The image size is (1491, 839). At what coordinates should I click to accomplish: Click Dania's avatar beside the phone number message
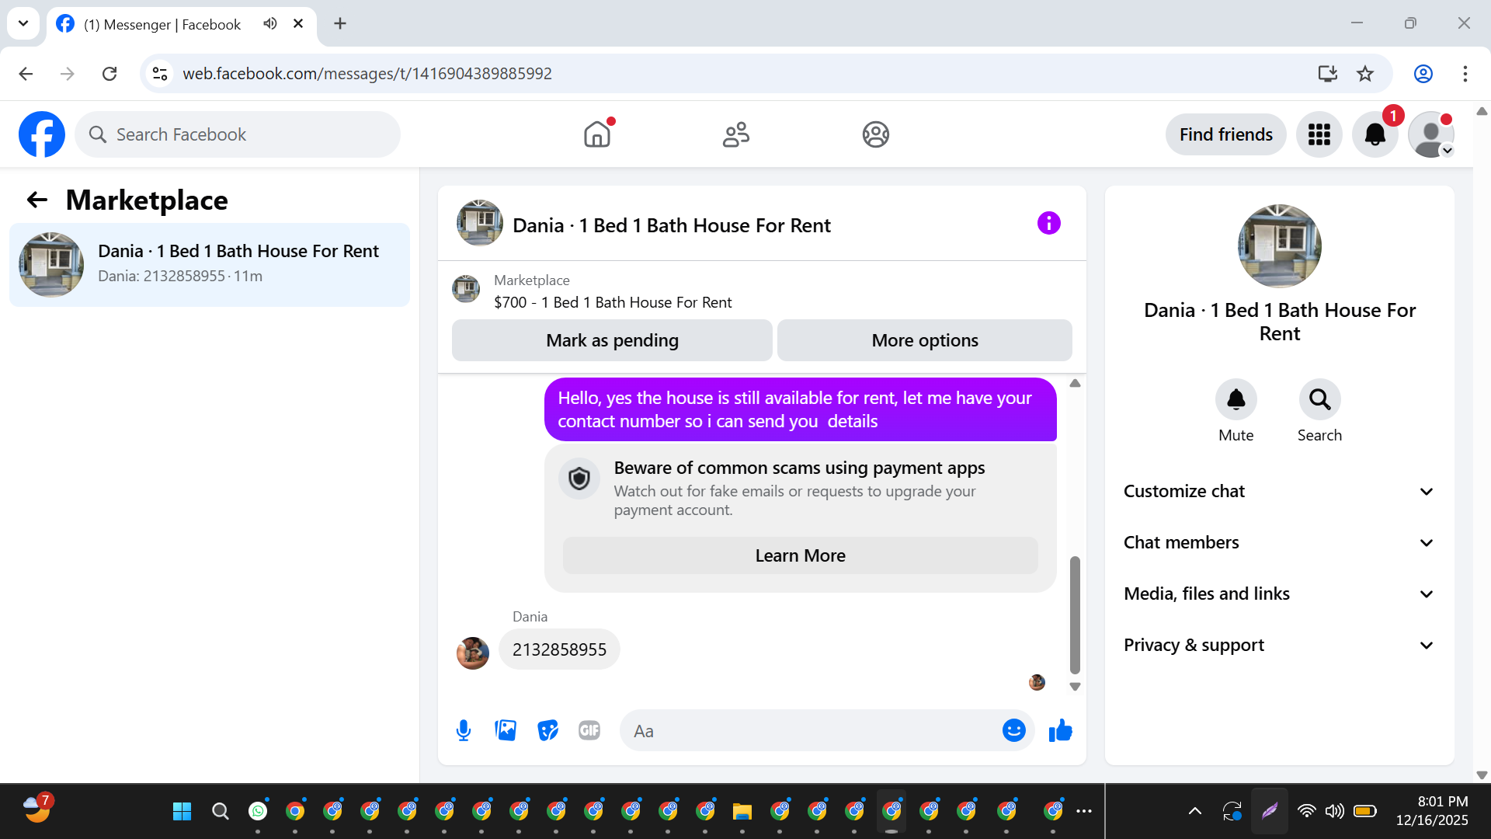[x=472, y=653]
